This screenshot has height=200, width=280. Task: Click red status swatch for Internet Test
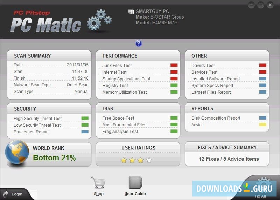coord(174,72)
